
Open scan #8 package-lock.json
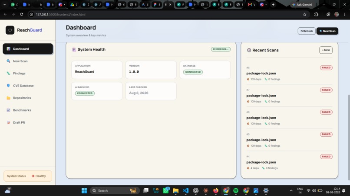[x=261, y=73]
